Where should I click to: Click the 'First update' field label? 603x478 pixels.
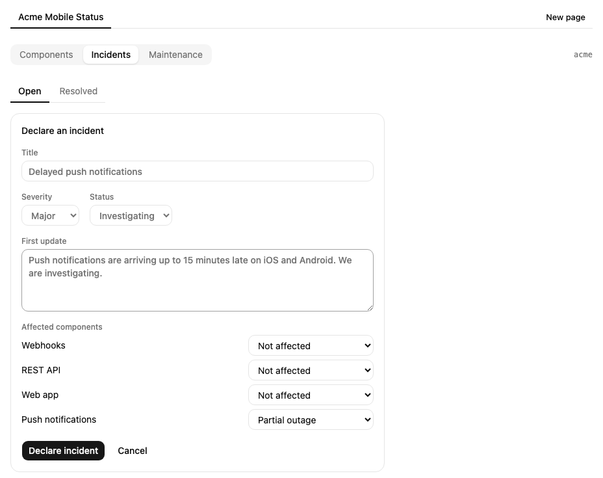pos(44,241)
